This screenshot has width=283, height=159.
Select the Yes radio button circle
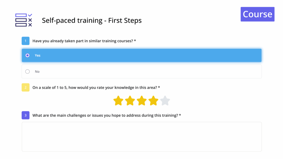27,55
